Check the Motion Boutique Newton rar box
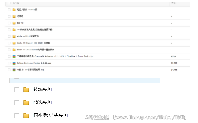198x123 pixels. coord(9,63)
